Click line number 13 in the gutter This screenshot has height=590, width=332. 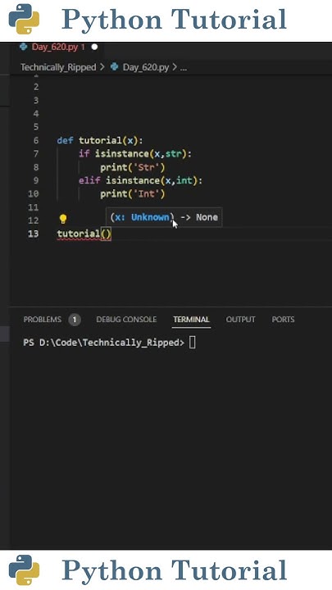tap(33, 234)
